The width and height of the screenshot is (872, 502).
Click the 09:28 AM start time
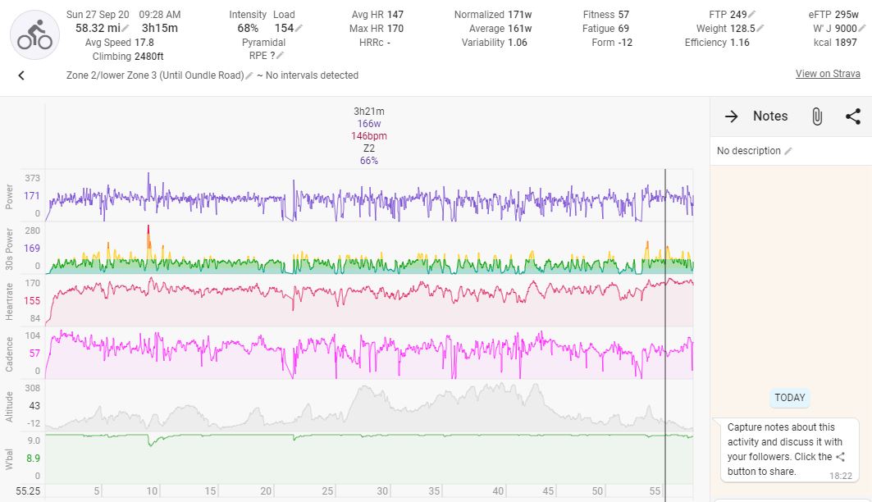(x=160, y=15)
